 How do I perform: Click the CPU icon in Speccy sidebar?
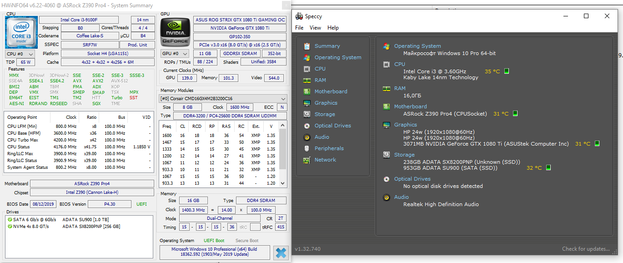click(307, 69)
